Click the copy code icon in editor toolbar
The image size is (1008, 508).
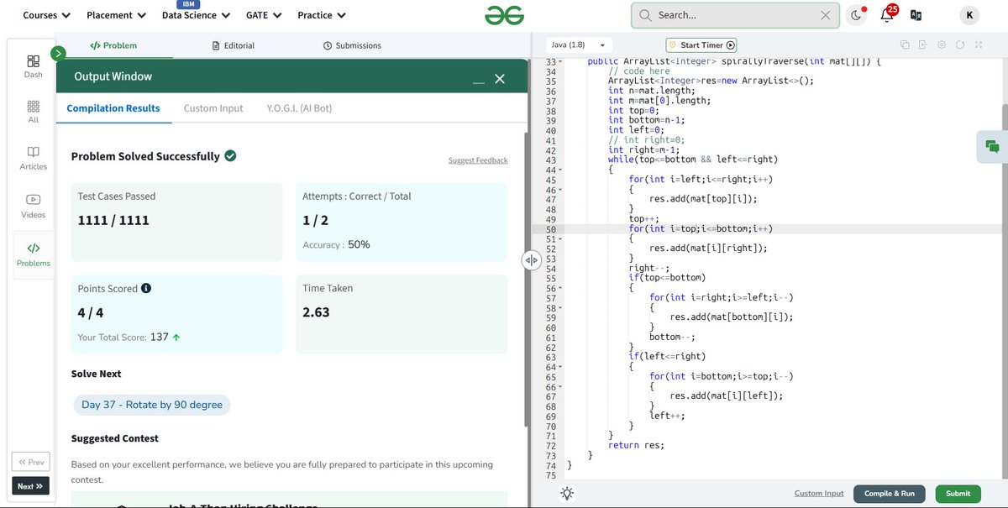click(x=905, y=45)
